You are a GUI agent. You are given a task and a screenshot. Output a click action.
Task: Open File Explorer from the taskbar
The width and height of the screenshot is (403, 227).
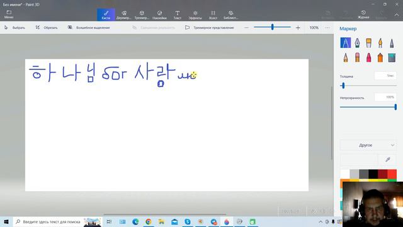(x=161, y=221)
